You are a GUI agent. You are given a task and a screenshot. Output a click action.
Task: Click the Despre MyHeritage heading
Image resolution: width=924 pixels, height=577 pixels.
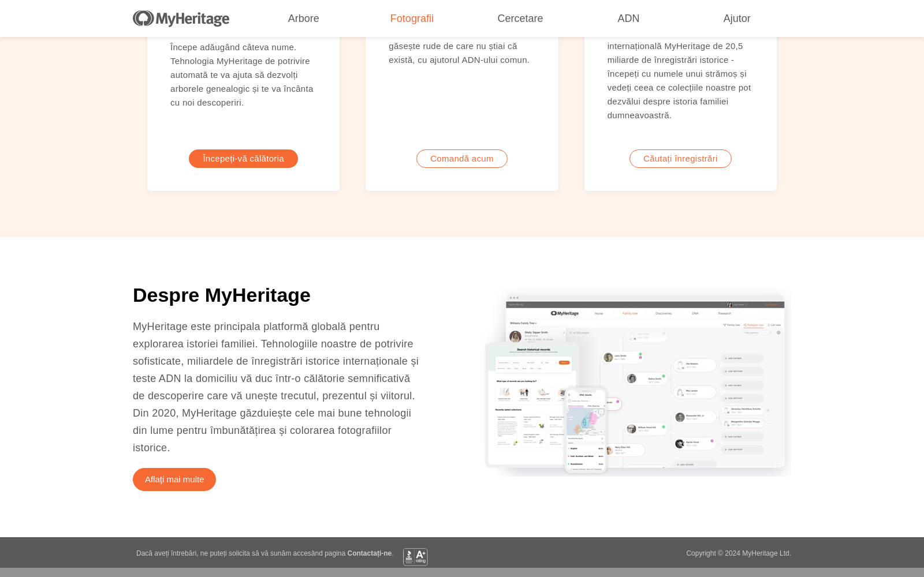pyautogui.click(x=222, y=295)
